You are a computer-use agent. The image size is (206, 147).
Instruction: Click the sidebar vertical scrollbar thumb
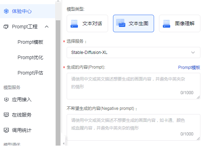pyautogui.click(x=58, y=83)
